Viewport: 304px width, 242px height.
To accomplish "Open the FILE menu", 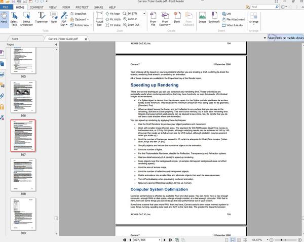I will [6, 7].
